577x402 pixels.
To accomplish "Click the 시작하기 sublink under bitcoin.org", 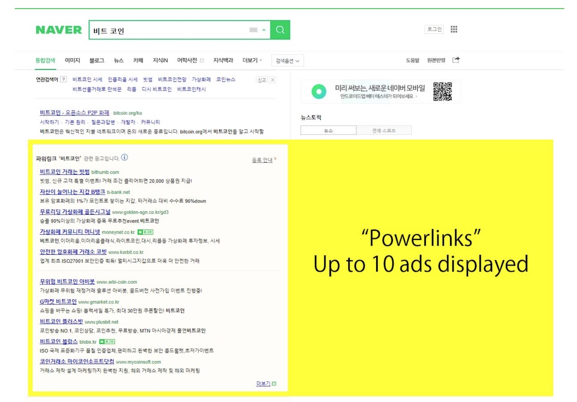I will [49, 122].
